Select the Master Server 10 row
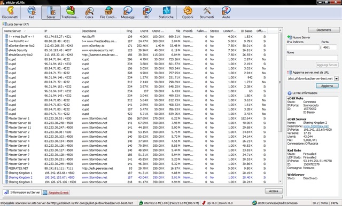This screenshot has height=206, width=342. [x=136, y=123]
